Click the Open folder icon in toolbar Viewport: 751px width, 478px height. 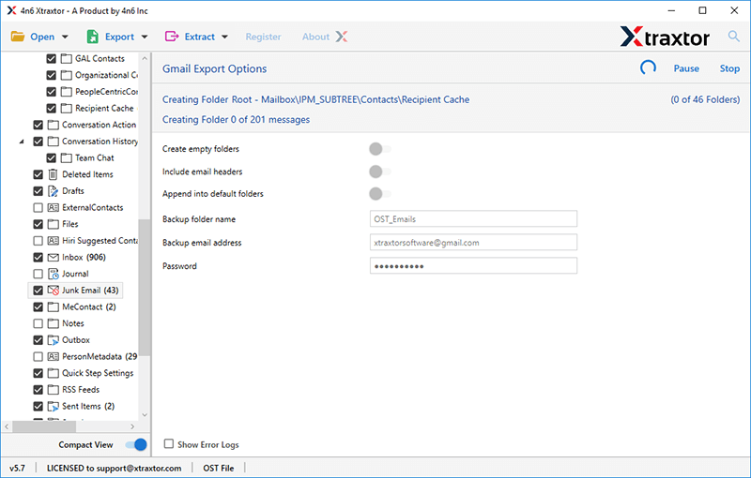[18, 37]
